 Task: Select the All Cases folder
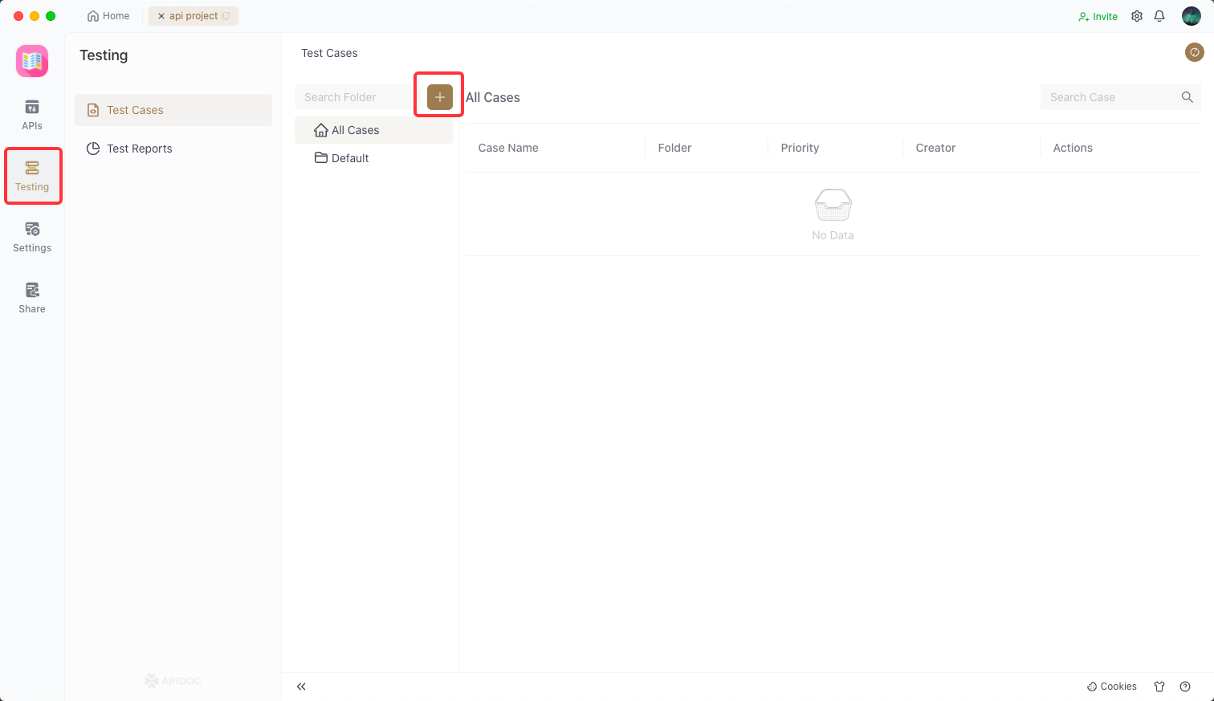pos(373,130)
